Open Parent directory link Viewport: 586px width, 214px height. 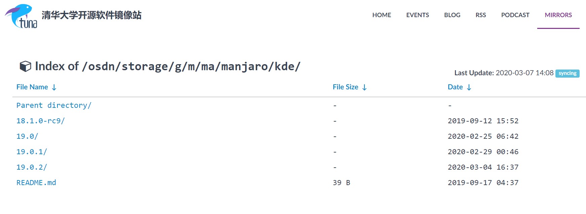pos(54,105)
